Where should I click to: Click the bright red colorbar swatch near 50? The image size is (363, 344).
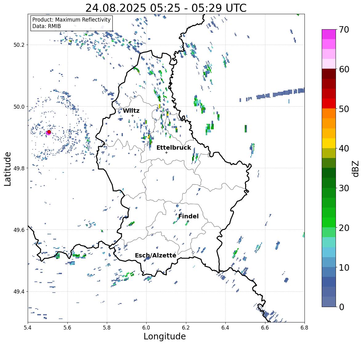(x=329, y=103)
